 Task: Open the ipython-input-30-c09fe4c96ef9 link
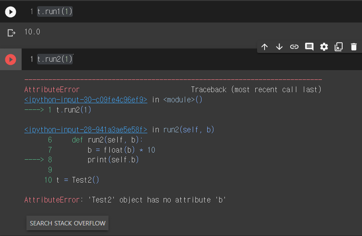86,100
